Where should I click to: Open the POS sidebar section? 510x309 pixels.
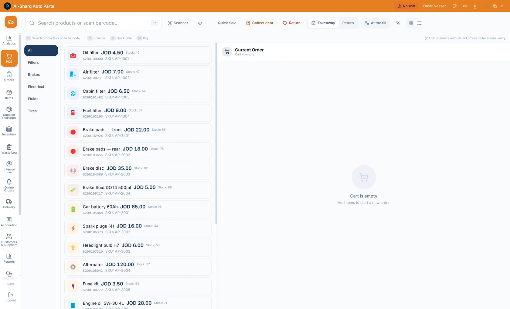[x=9, y=58]
